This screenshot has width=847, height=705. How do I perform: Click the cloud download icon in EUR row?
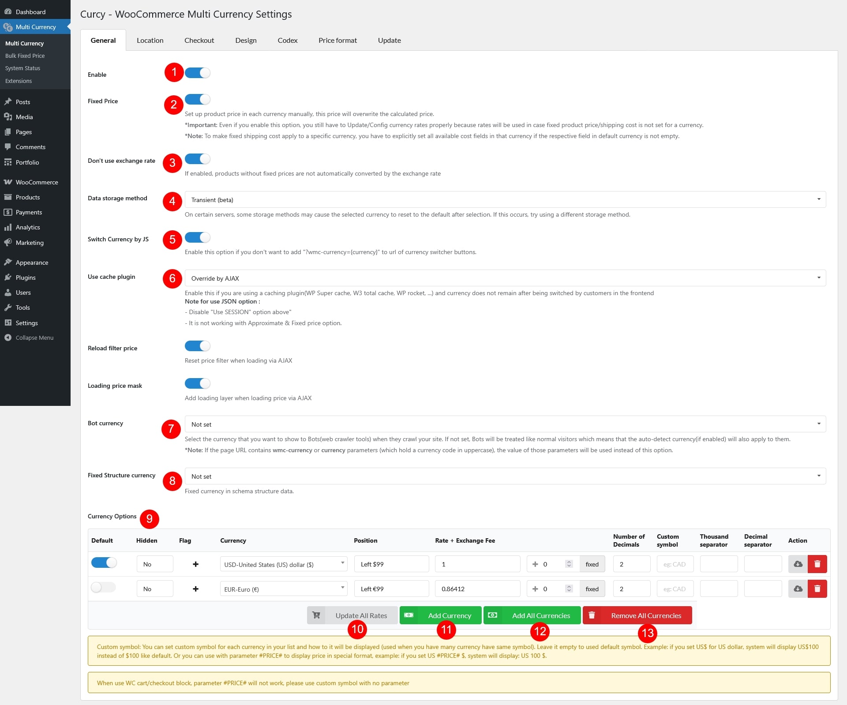pyautogui.click(x=798, y=589)
